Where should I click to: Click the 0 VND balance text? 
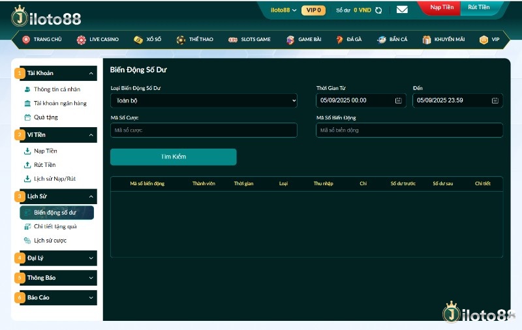362,10
